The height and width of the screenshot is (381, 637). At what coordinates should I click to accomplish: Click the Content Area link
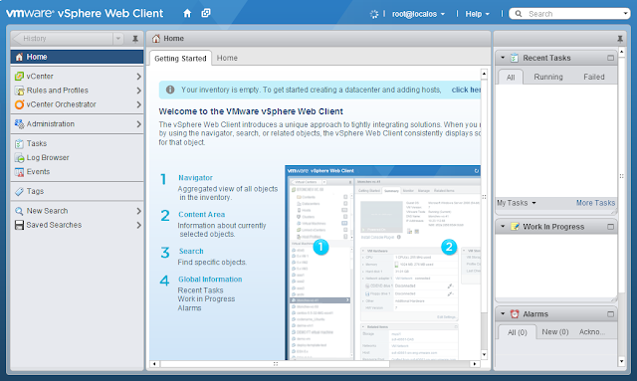point(201,215)
